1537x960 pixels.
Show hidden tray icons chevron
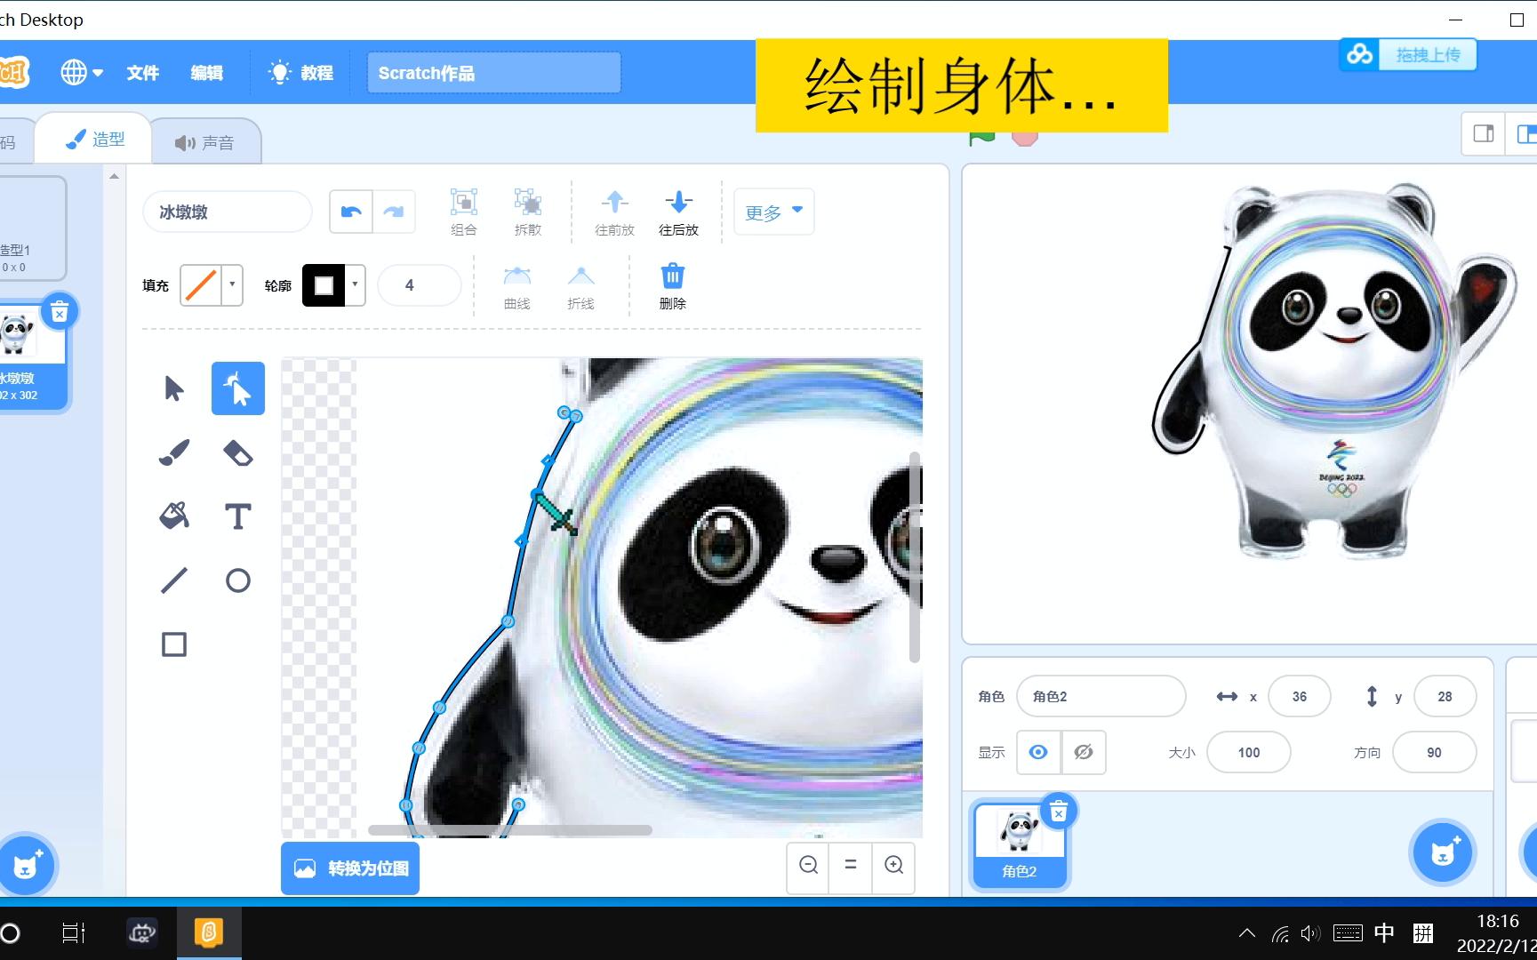pyautogui.click(x=1247, y=933)
